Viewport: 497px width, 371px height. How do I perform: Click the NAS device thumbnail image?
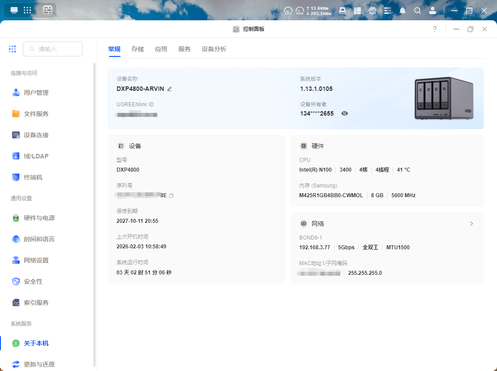click(444, 98)
